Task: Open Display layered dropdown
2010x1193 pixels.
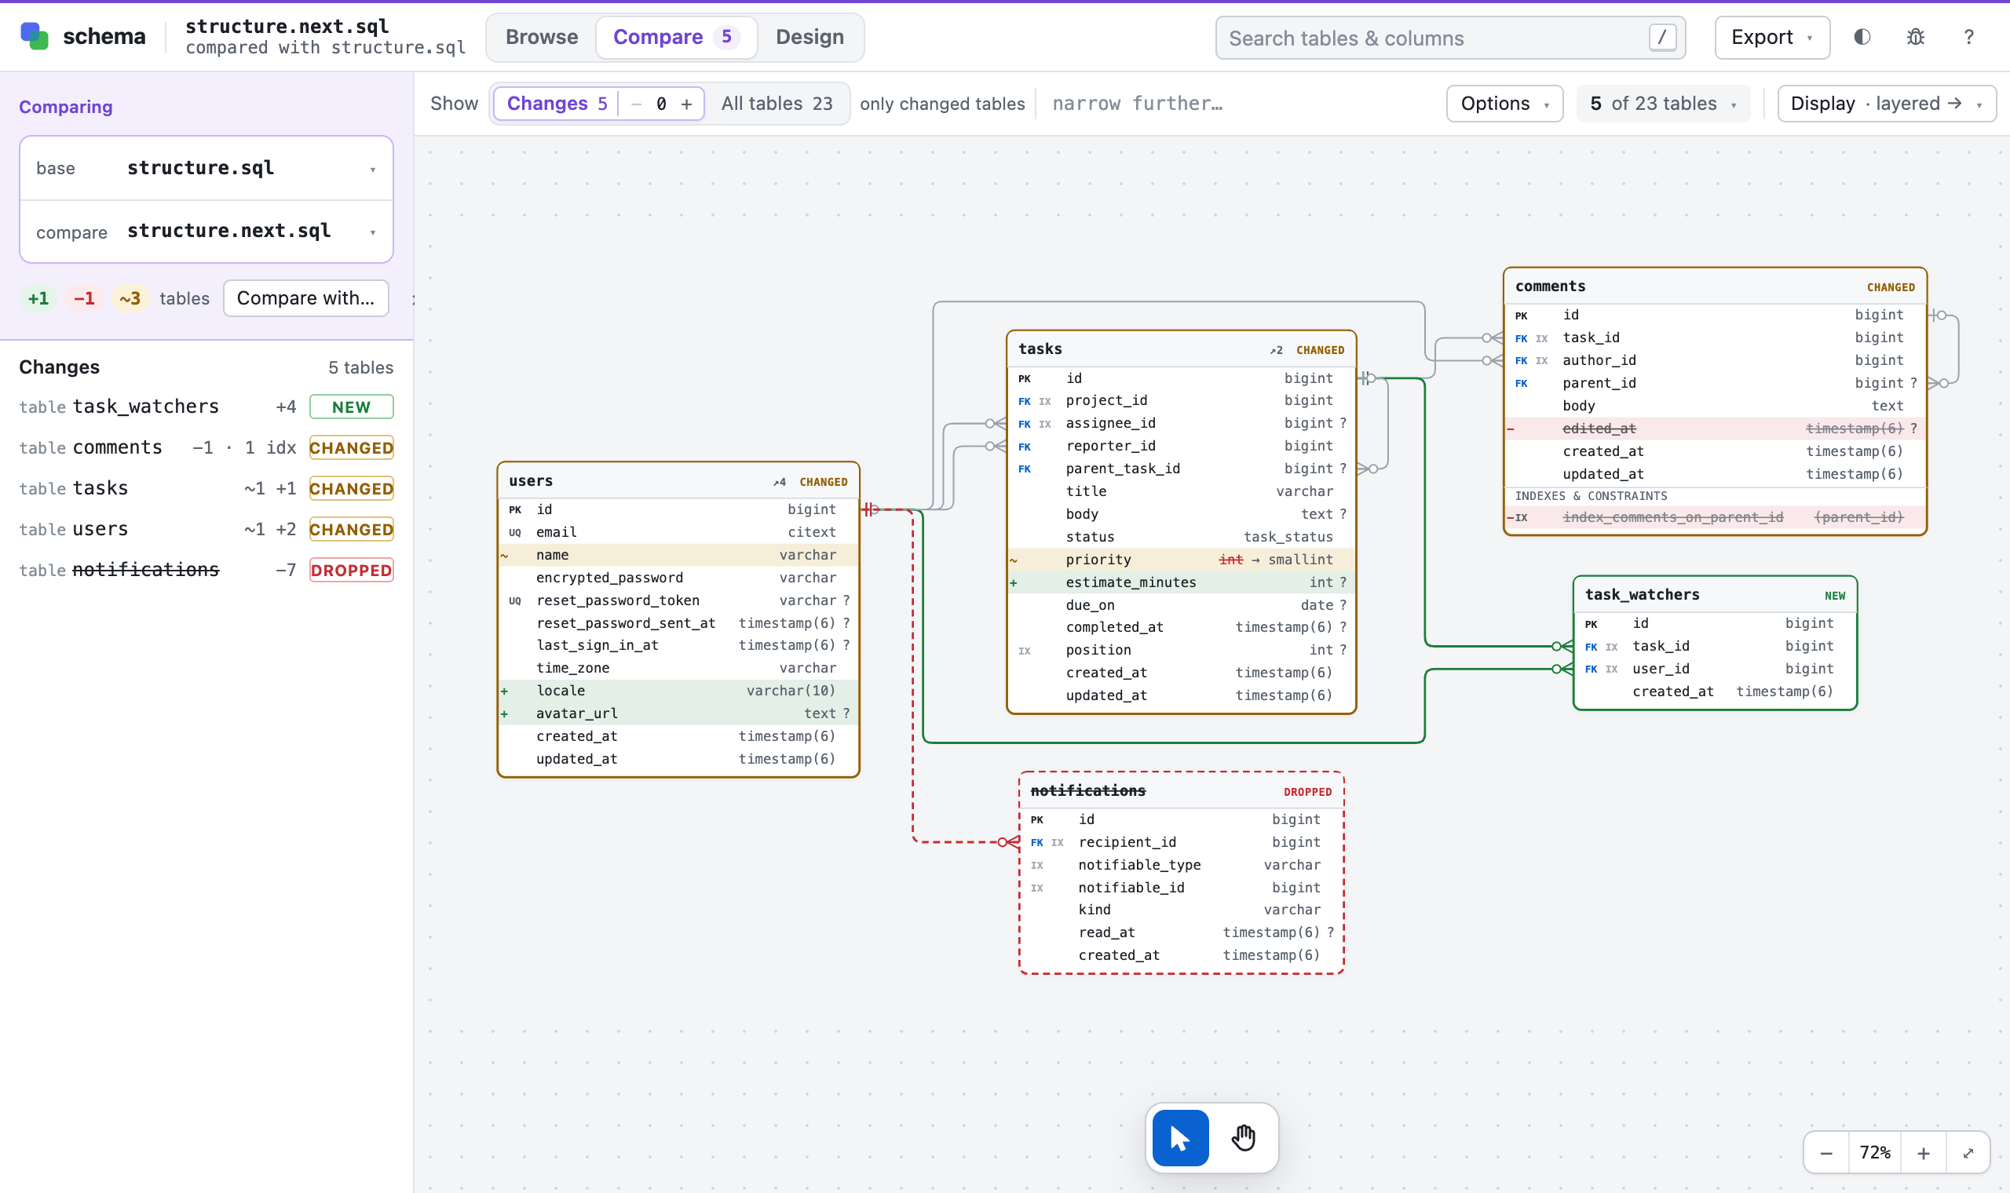Action: (1886, 104)
